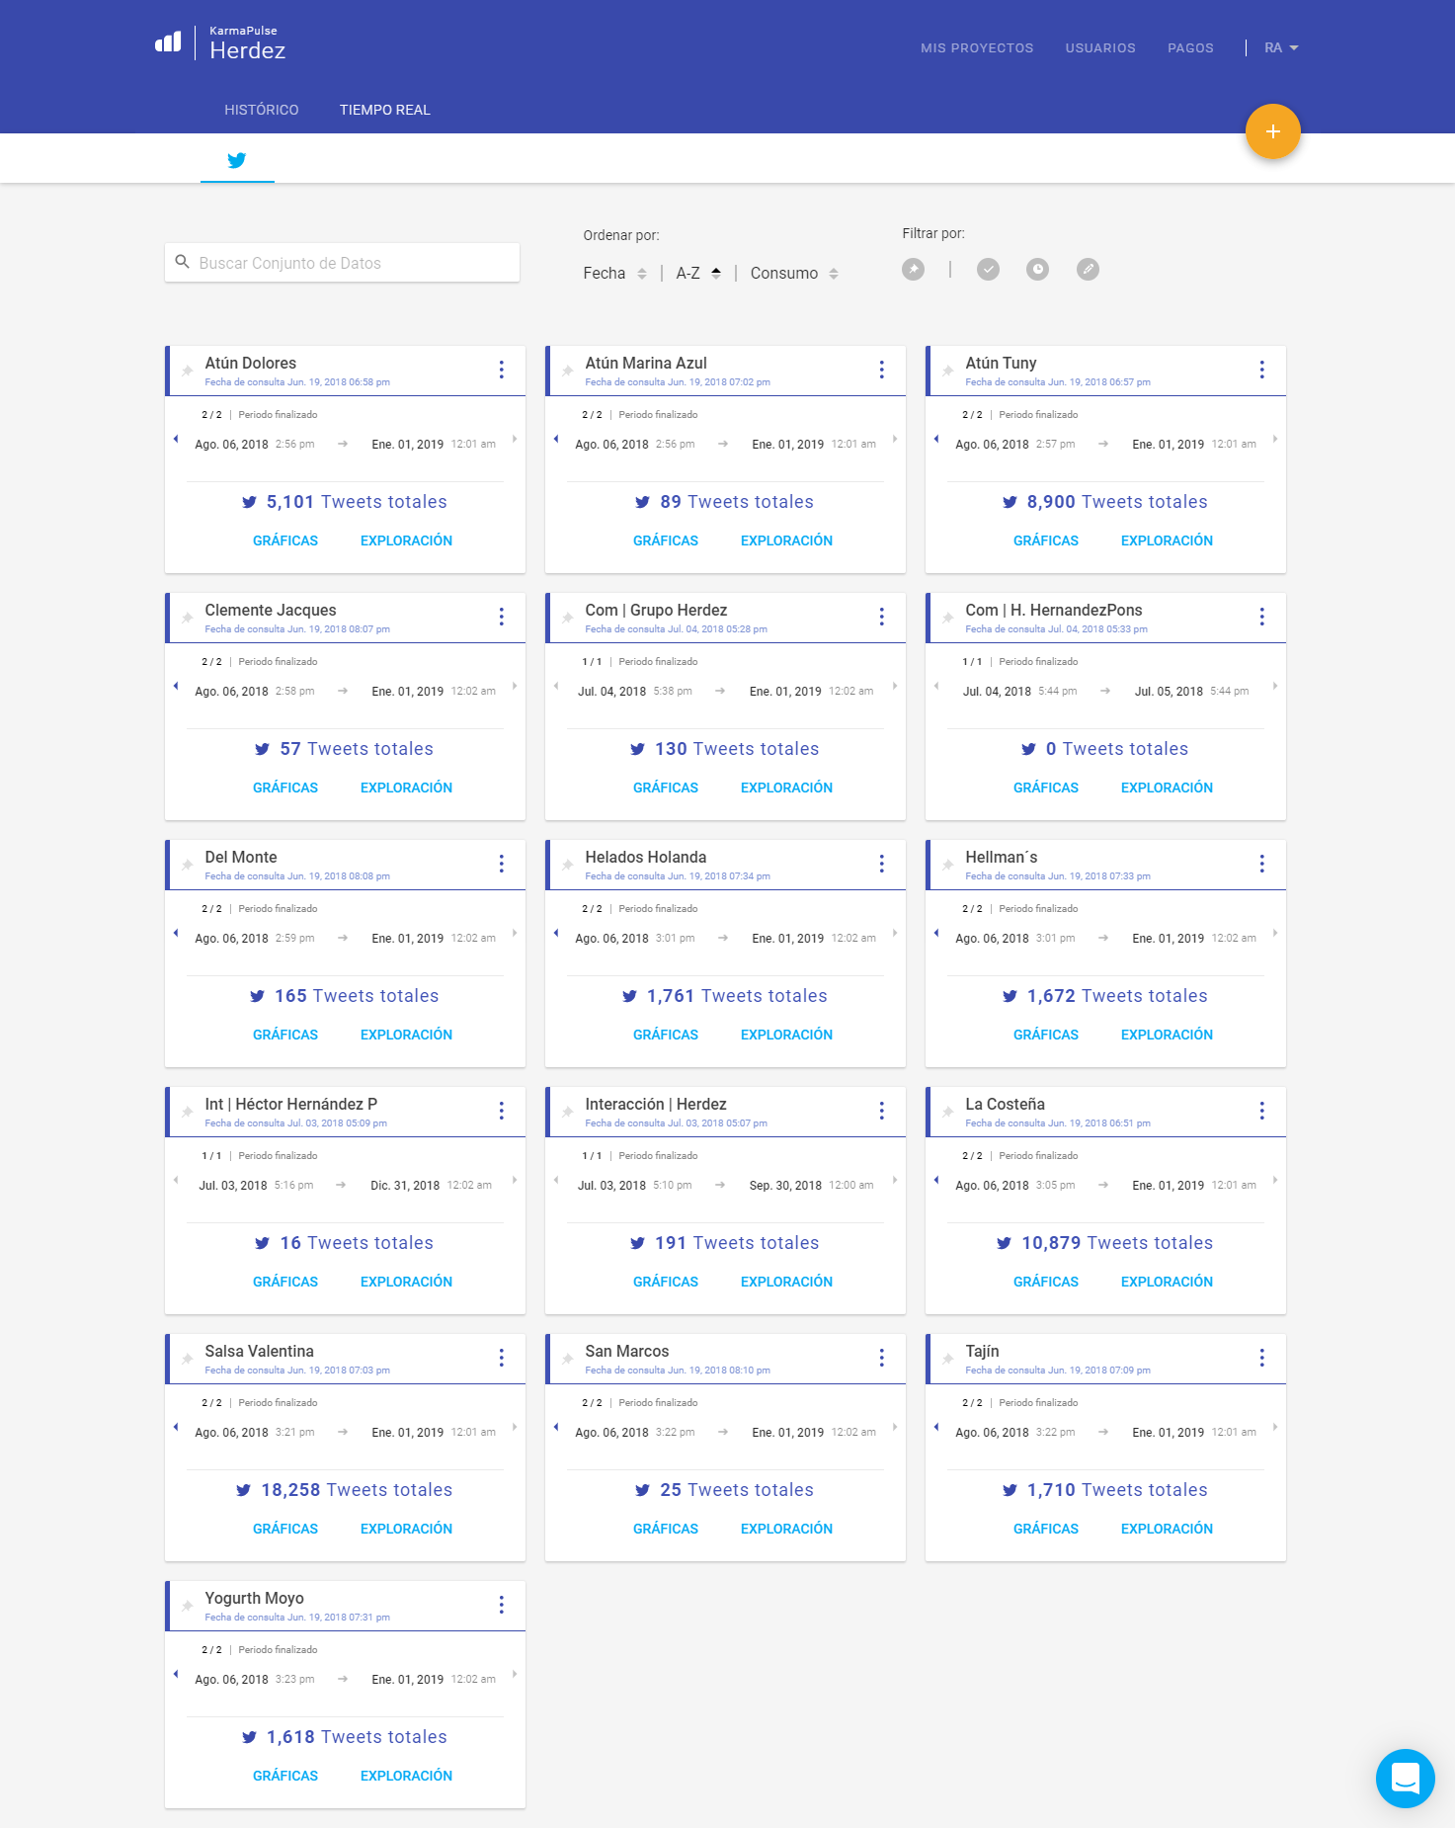Open Atún Tuny three-dot menu
The image size is (1455, 1828).
point(1262,370)
